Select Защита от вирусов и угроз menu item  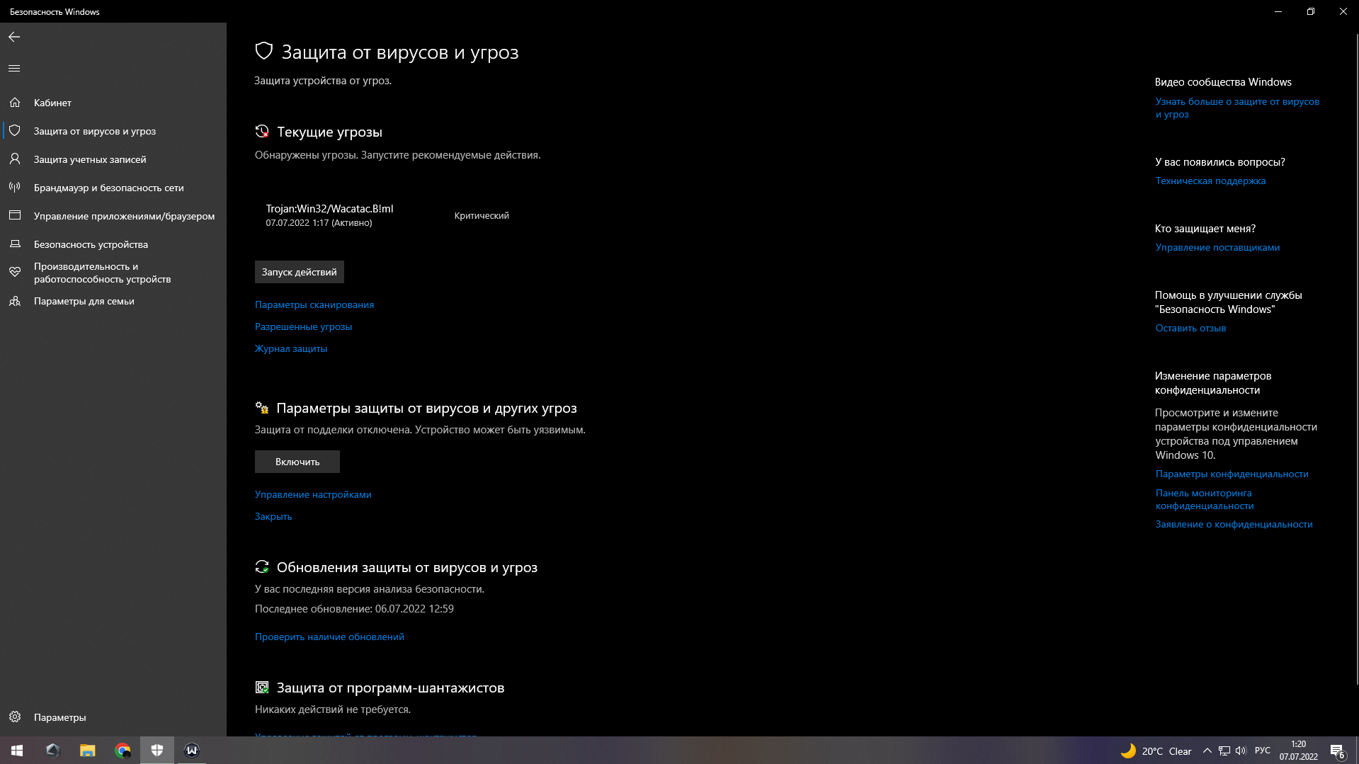point(94,131)
